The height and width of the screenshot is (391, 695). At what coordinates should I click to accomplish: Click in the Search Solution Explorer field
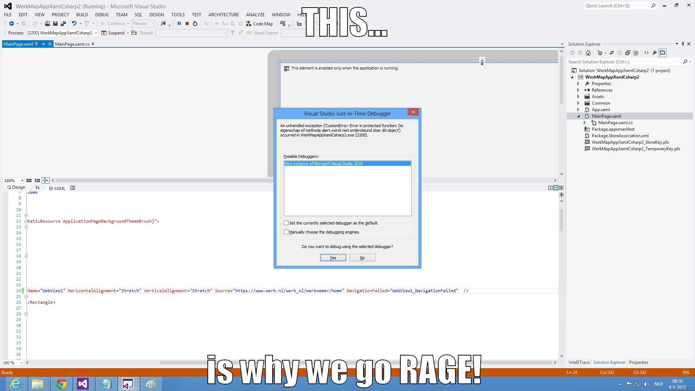[x=625, y=62]
